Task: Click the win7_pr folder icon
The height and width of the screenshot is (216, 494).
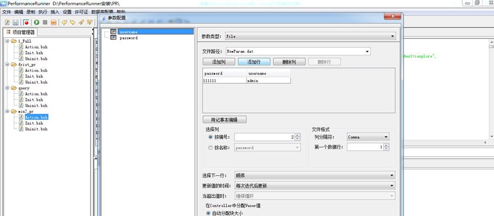Action: point(14,111)
